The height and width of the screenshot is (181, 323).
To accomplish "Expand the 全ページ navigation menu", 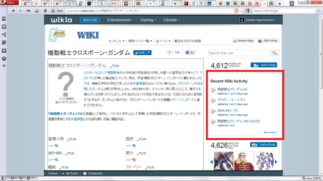I will 163,41.
